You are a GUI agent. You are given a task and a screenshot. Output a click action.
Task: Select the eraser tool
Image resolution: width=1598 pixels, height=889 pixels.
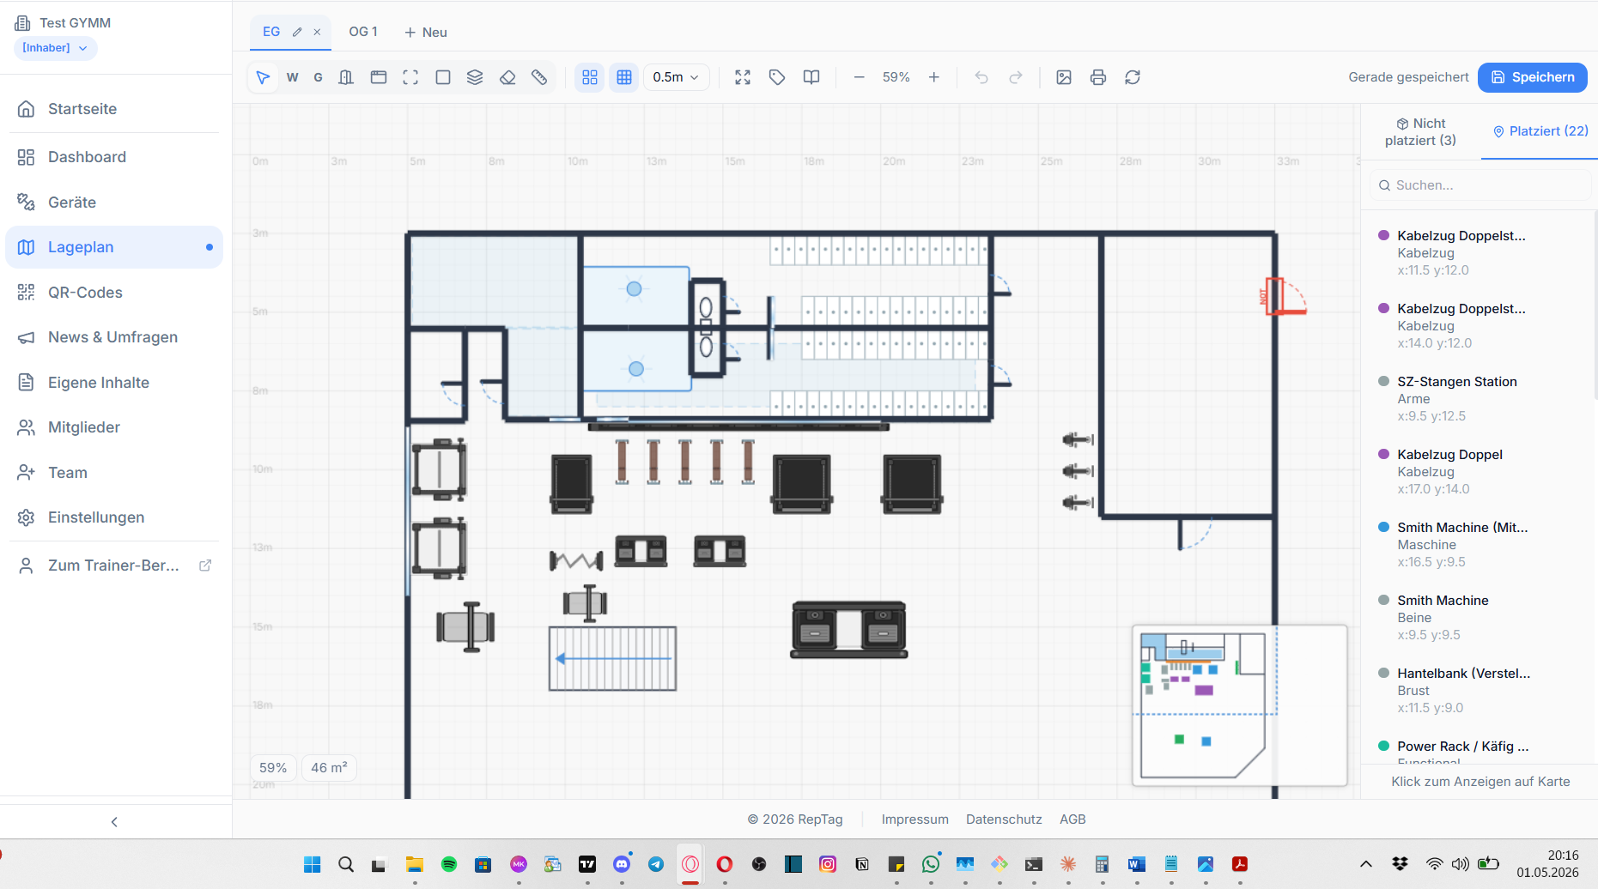click(x=507, y=77)
